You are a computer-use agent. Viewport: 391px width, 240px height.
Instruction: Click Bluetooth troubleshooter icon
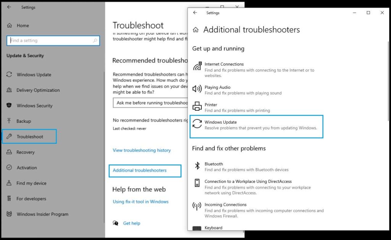click(197, 165)
